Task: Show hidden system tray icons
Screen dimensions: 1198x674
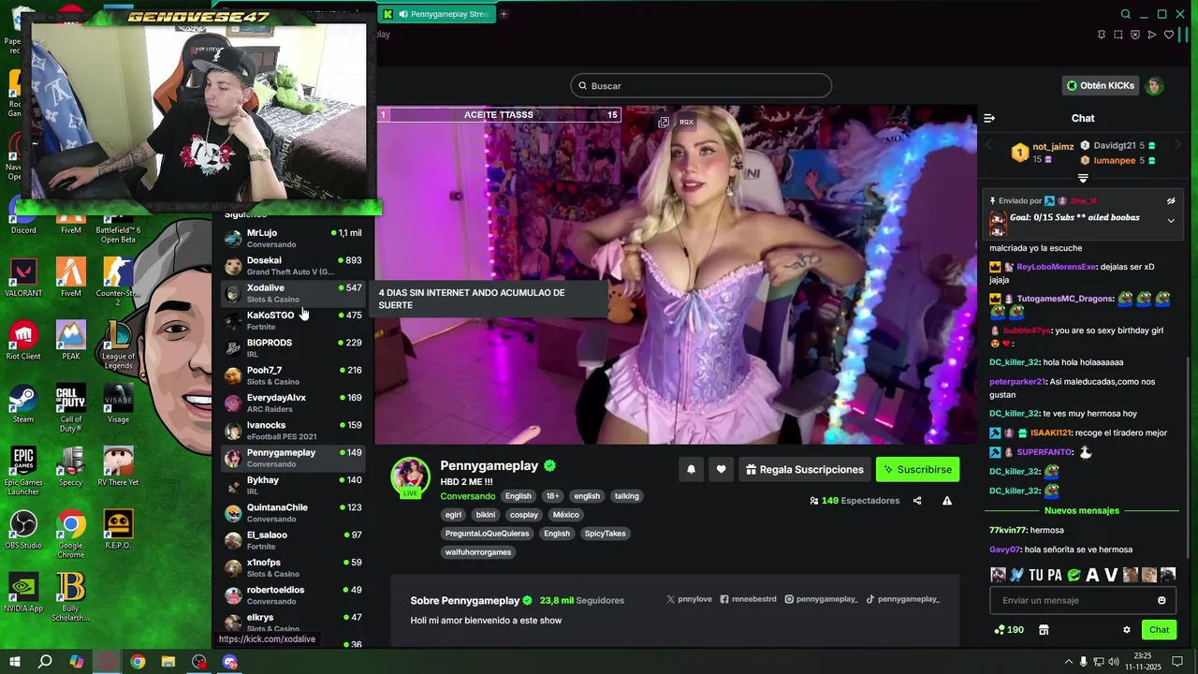Action: point(1068,662)
